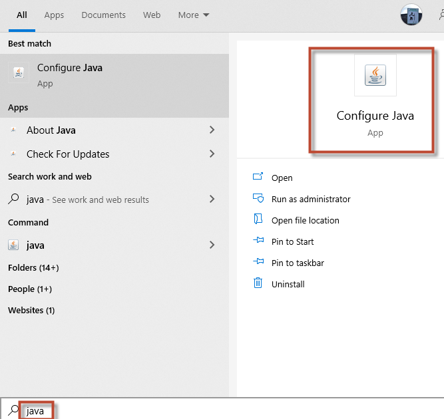This screenshot has height=419, width=444.
Task: Choose Open for Configure Java
Action: (282, 178)
